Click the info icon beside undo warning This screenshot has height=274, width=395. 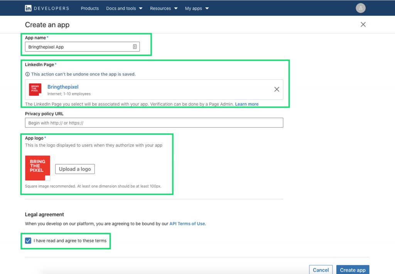pyautogui.click(x=27, y=74)
